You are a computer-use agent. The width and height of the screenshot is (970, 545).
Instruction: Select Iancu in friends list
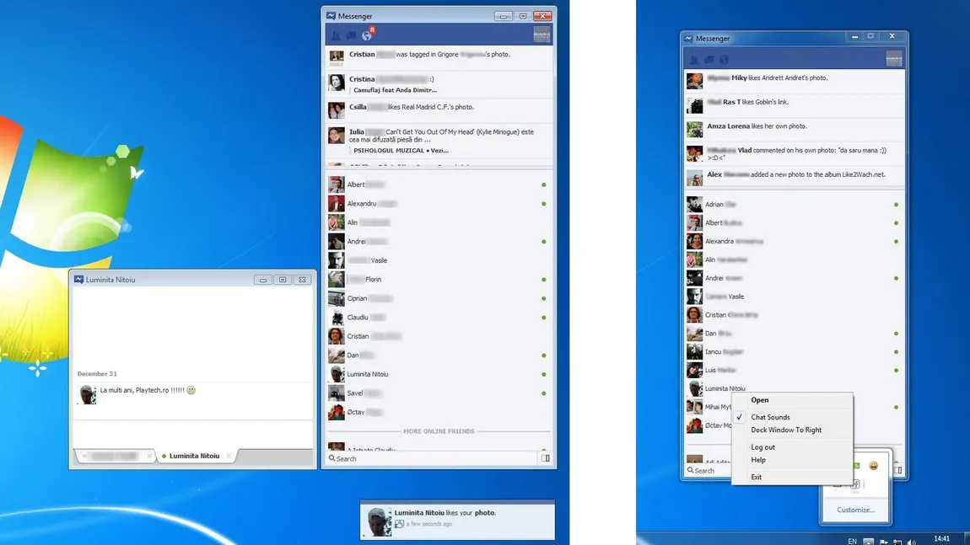(795, 351)
